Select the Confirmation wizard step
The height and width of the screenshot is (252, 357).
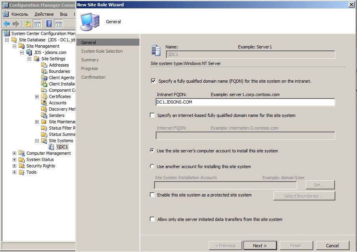pyautogui.click(x=93, y=77)
